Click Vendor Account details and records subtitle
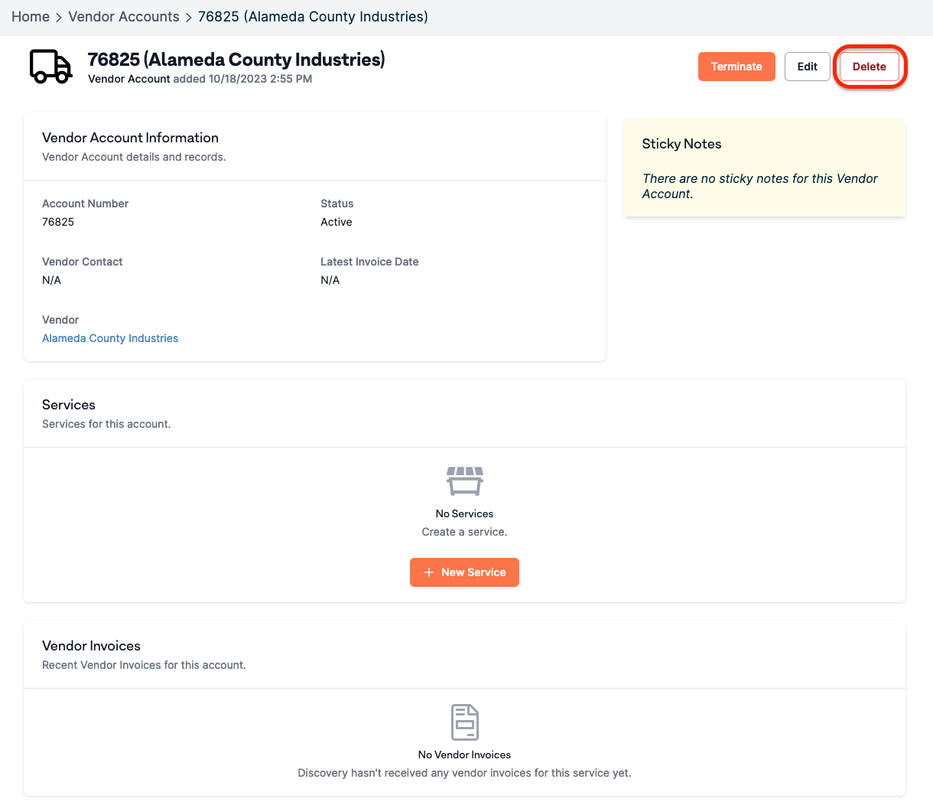The height and width of the screenshot is (805, 933). 134,157
